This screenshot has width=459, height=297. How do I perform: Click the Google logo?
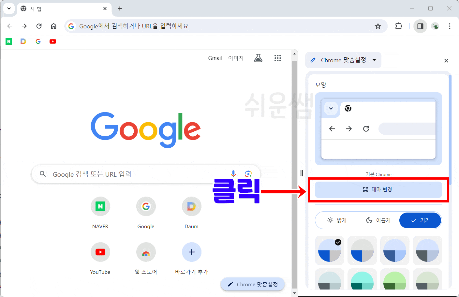(x=146, y=130)
